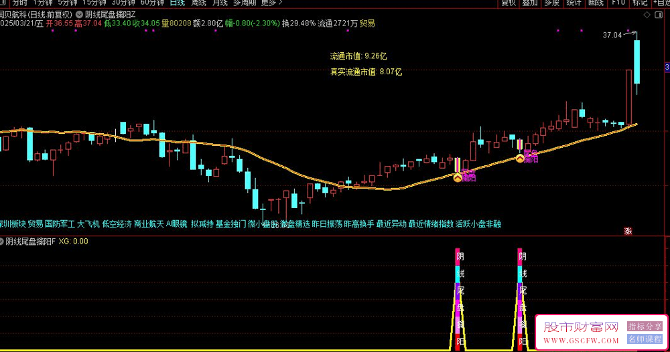Open the 复权 adjustment menu
Image resolution: width=670 pixels, height=352 pixels.
(x=509, y=3)
